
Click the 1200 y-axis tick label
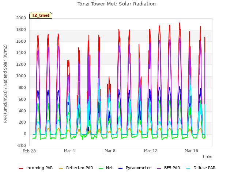(x=21, y=65)
